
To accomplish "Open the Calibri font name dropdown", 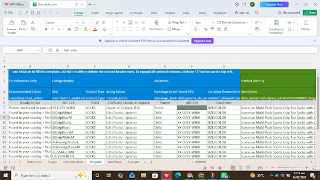I will click(x=76, y=23).
